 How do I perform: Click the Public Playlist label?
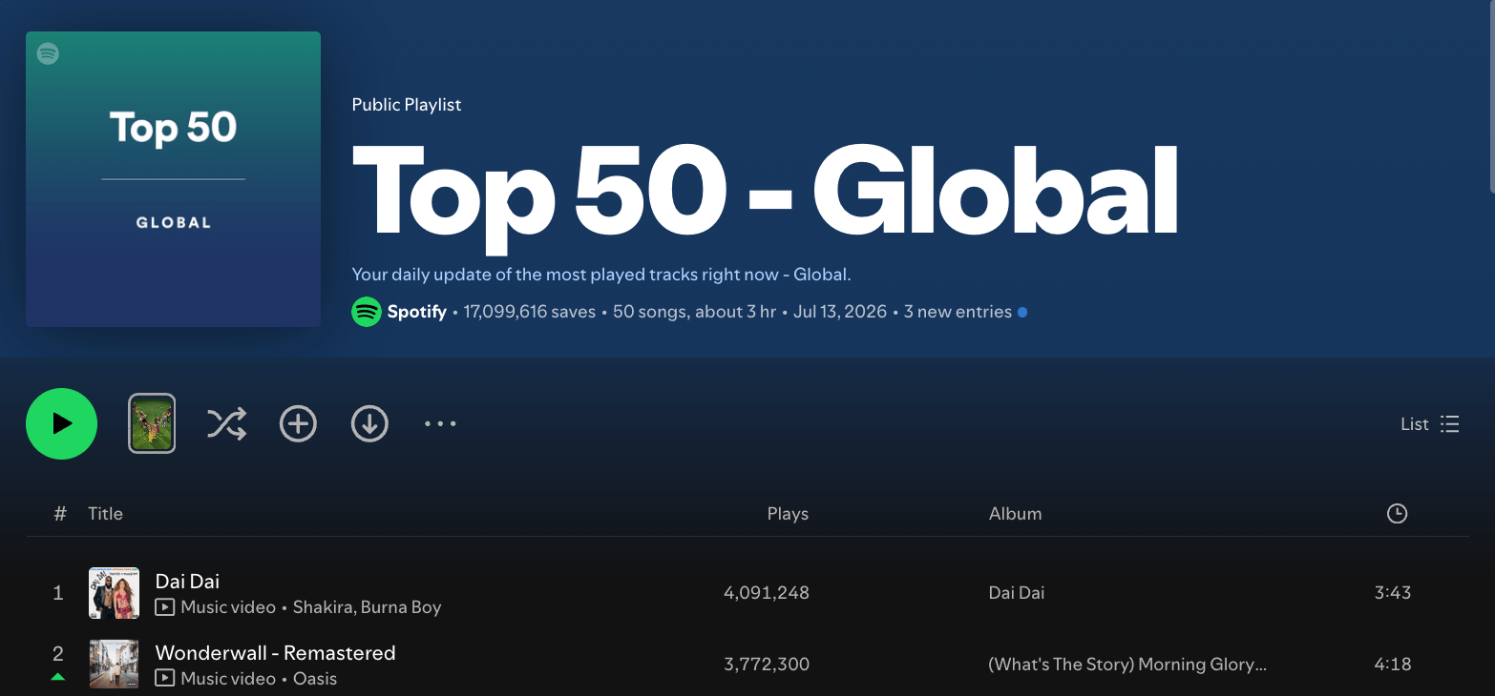tap(407, 105)
